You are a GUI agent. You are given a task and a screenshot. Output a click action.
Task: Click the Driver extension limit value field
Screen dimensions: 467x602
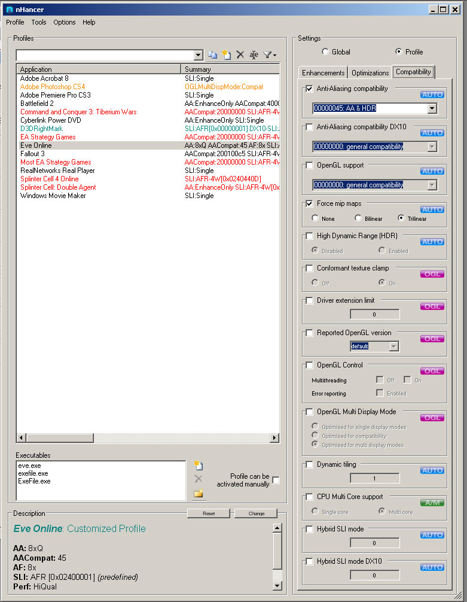point(374,314)
